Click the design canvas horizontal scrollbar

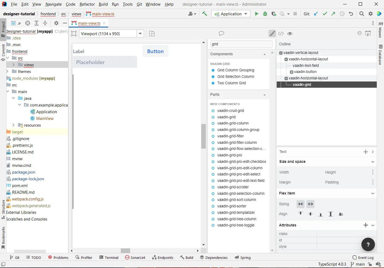click(125, 251)
